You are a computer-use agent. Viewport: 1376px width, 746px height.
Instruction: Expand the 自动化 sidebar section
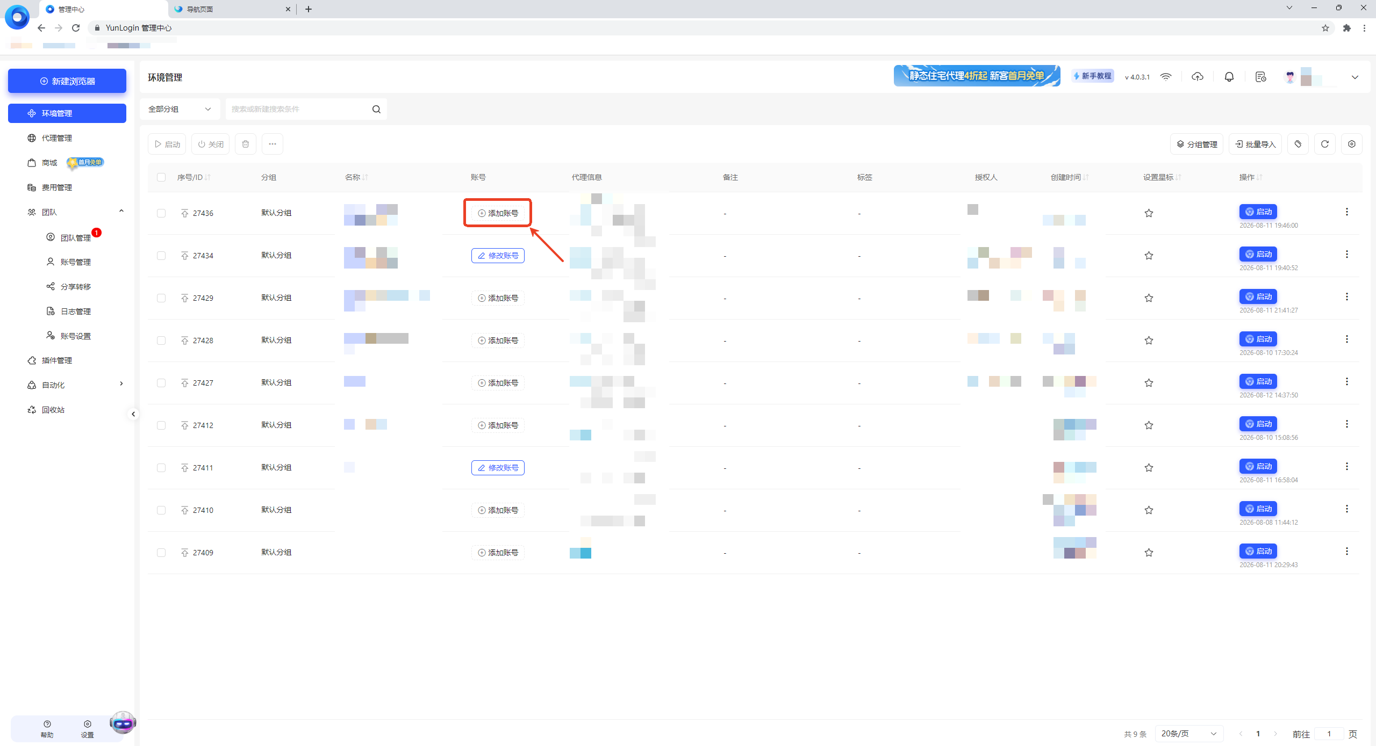point(121,383)
